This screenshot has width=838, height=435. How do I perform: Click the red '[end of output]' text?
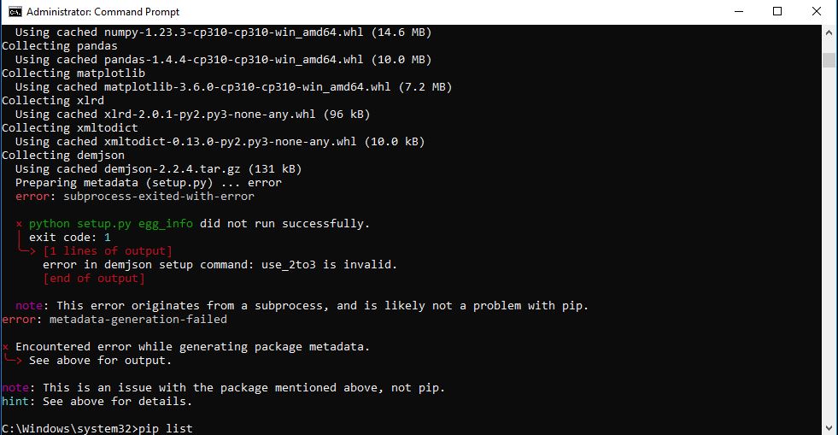(93, 279)
